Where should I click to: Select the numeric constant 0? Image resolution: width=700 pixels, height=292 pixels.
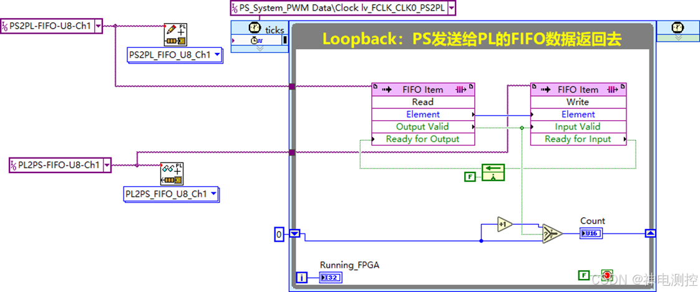pyautogui.click(x=279, y=234)
